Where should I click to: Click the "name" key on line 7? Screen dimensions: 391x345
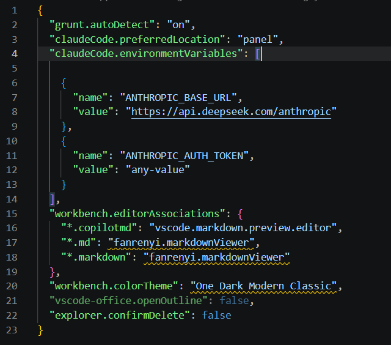click(x=90, y=98)
